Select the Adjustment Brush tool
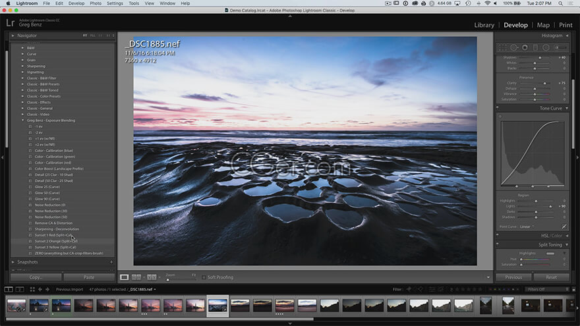This screenshot has height=326, width=580. tap(560, 47)
